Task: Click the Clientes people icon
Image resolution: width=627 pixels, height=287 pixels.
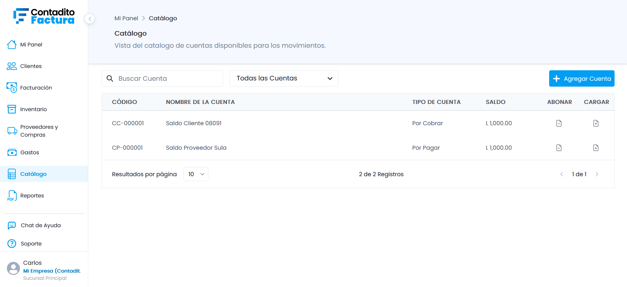Action: [x=12, y=66]
